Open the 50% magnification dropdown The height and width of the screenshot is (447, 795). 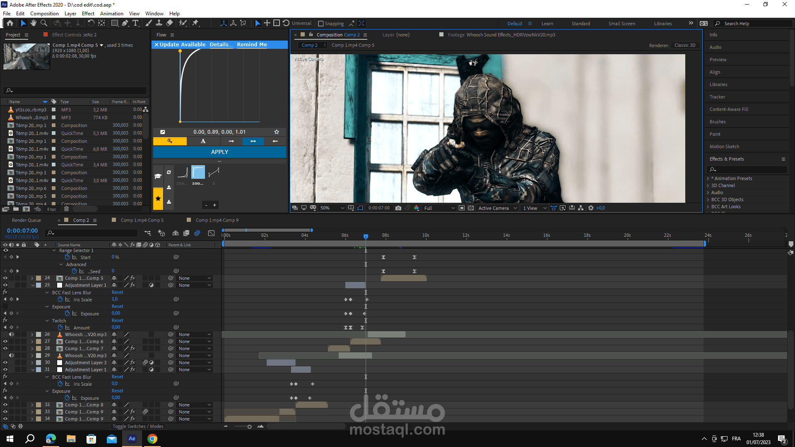[x=332, y=208]
